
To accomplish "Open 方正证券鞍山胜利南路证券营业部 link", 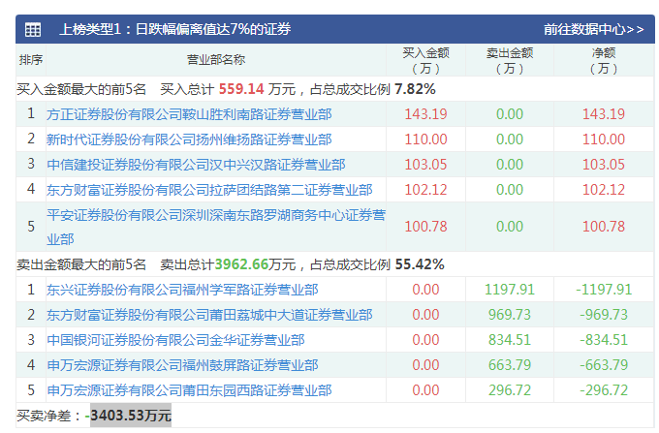I will pos(189,114).
